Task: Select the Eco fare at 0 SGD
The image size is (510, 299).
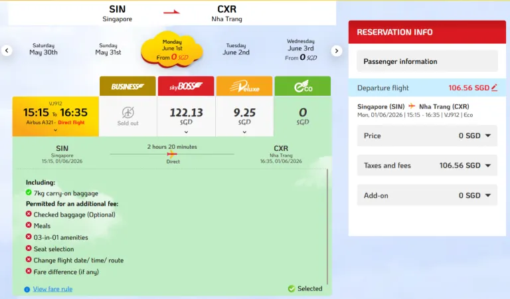Action: point(303,116)
